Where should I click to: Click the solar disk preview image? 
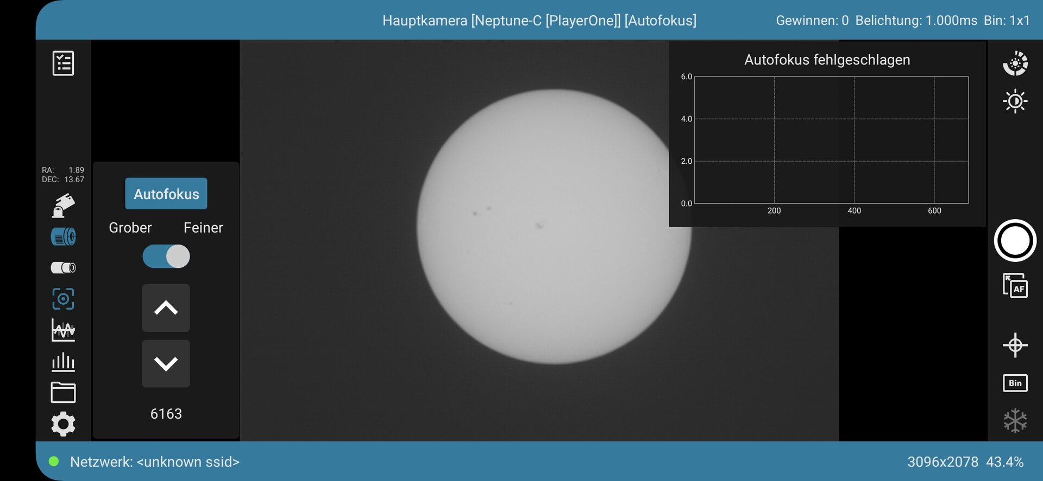(x=554, y=227)
